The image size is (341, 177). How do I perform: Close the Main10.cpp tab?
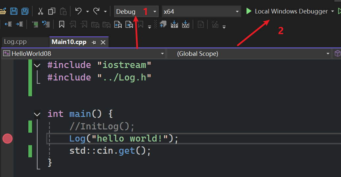pyautogui.click(x=103, y=42)
